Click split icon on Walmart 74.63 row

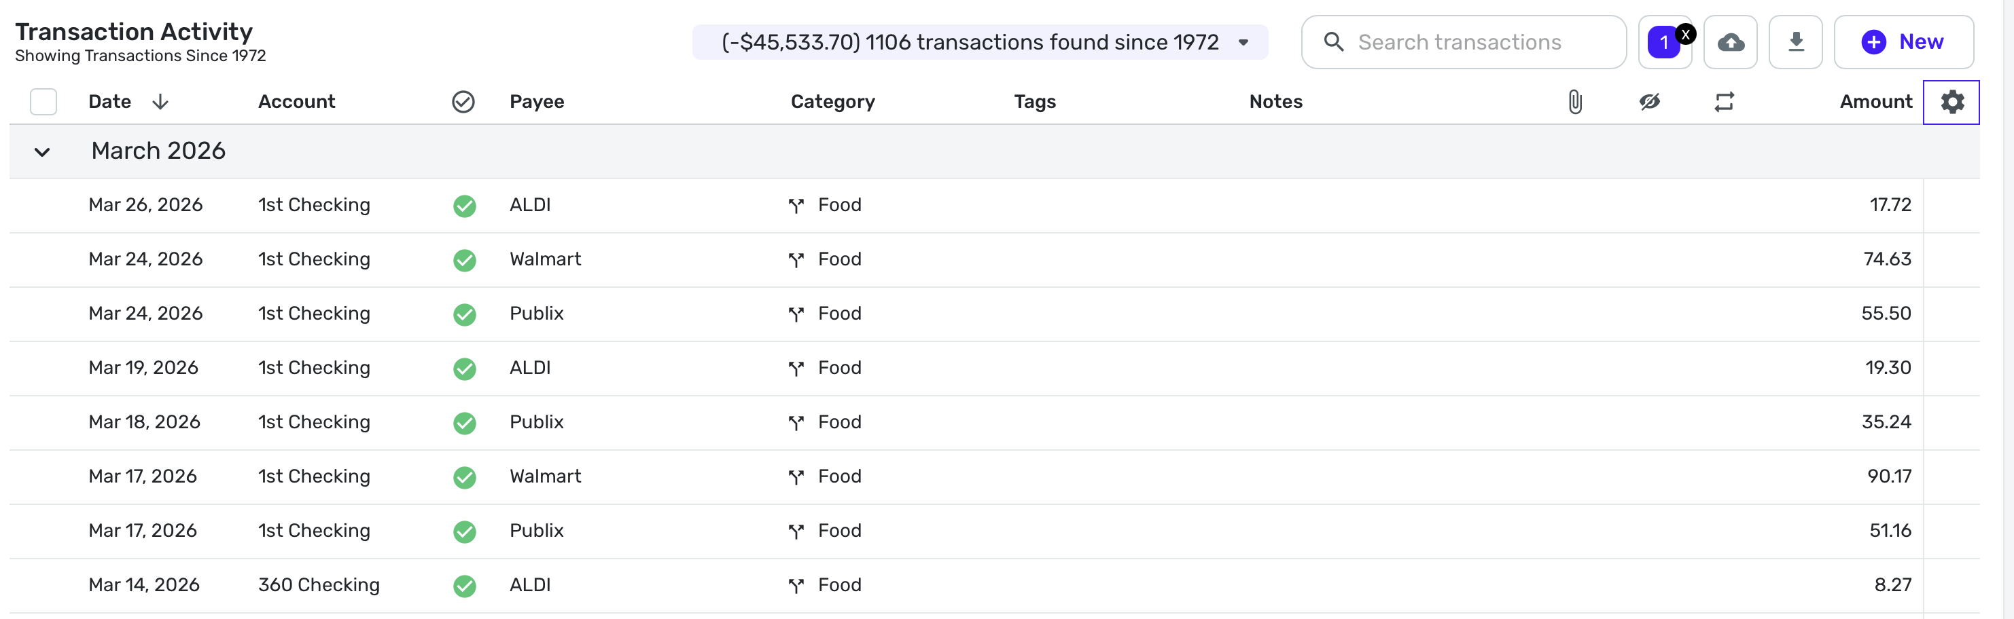[796, 260]
